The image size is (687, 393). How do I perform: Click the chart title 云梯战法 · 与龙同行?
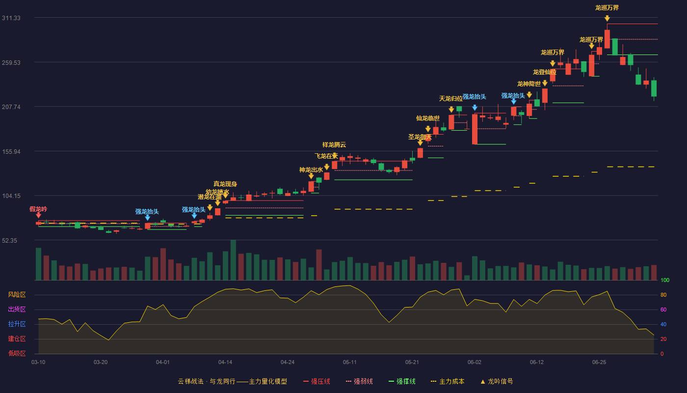pos(207,381)
